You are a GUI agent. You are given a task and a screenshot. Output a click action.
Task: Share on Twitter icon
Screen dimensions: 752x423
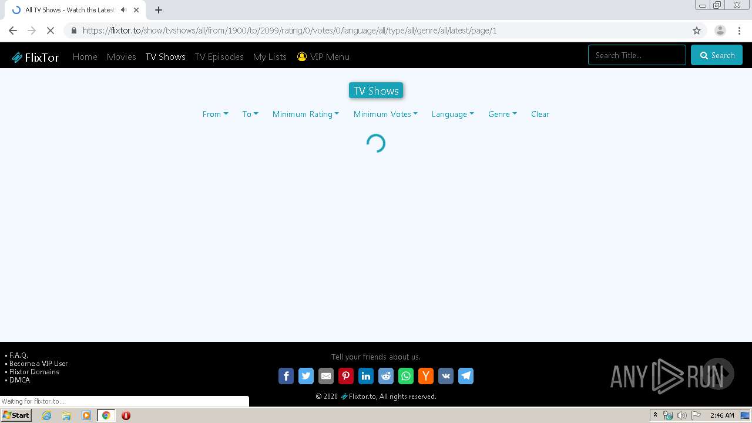tap(306, 376)
